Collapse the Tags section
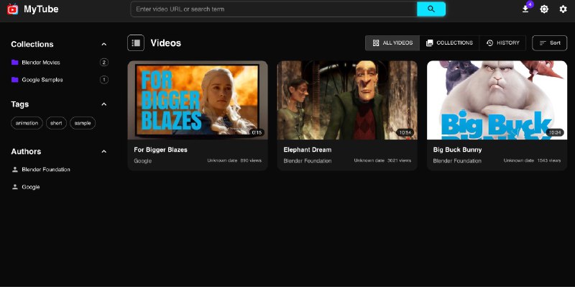The width and height of the screenshot is (575, 287). coord(103,104)
